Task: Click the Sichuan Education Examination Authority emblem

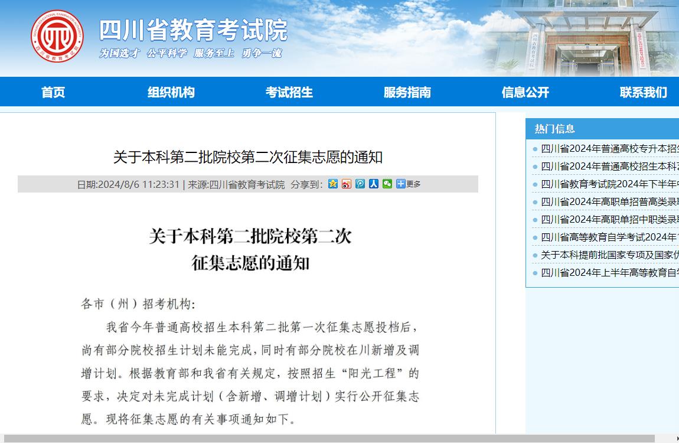Action: click(x=57, y=35)
